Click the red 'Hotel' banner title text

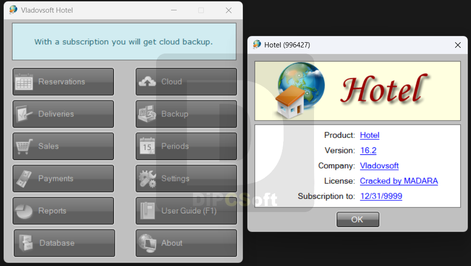384,89
